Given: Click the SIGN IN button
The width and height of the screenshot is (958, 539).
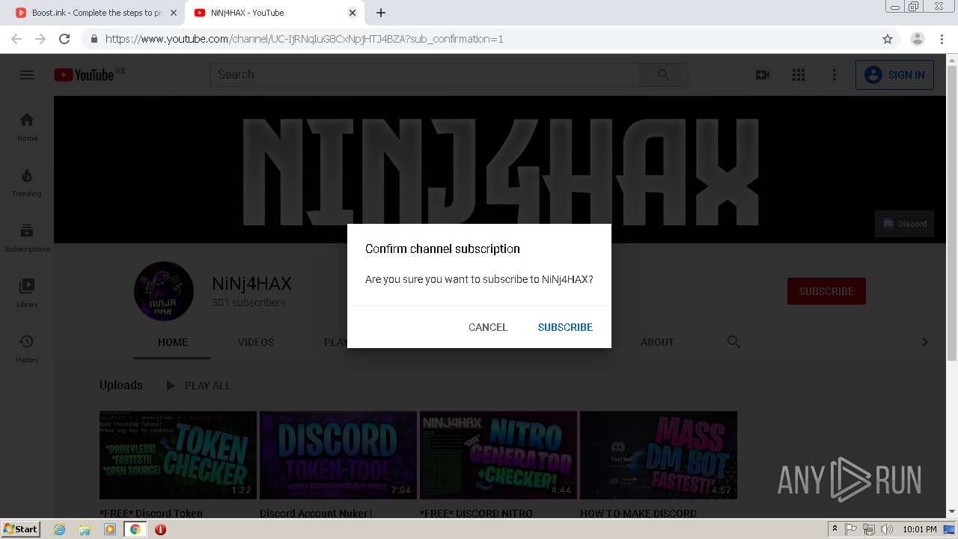Looking at the screenshot, I should coord(894,75).
